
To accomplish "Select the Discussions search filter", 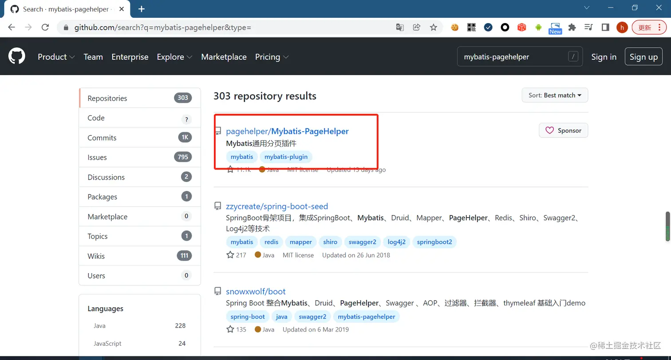I will [x=140, y=177].
